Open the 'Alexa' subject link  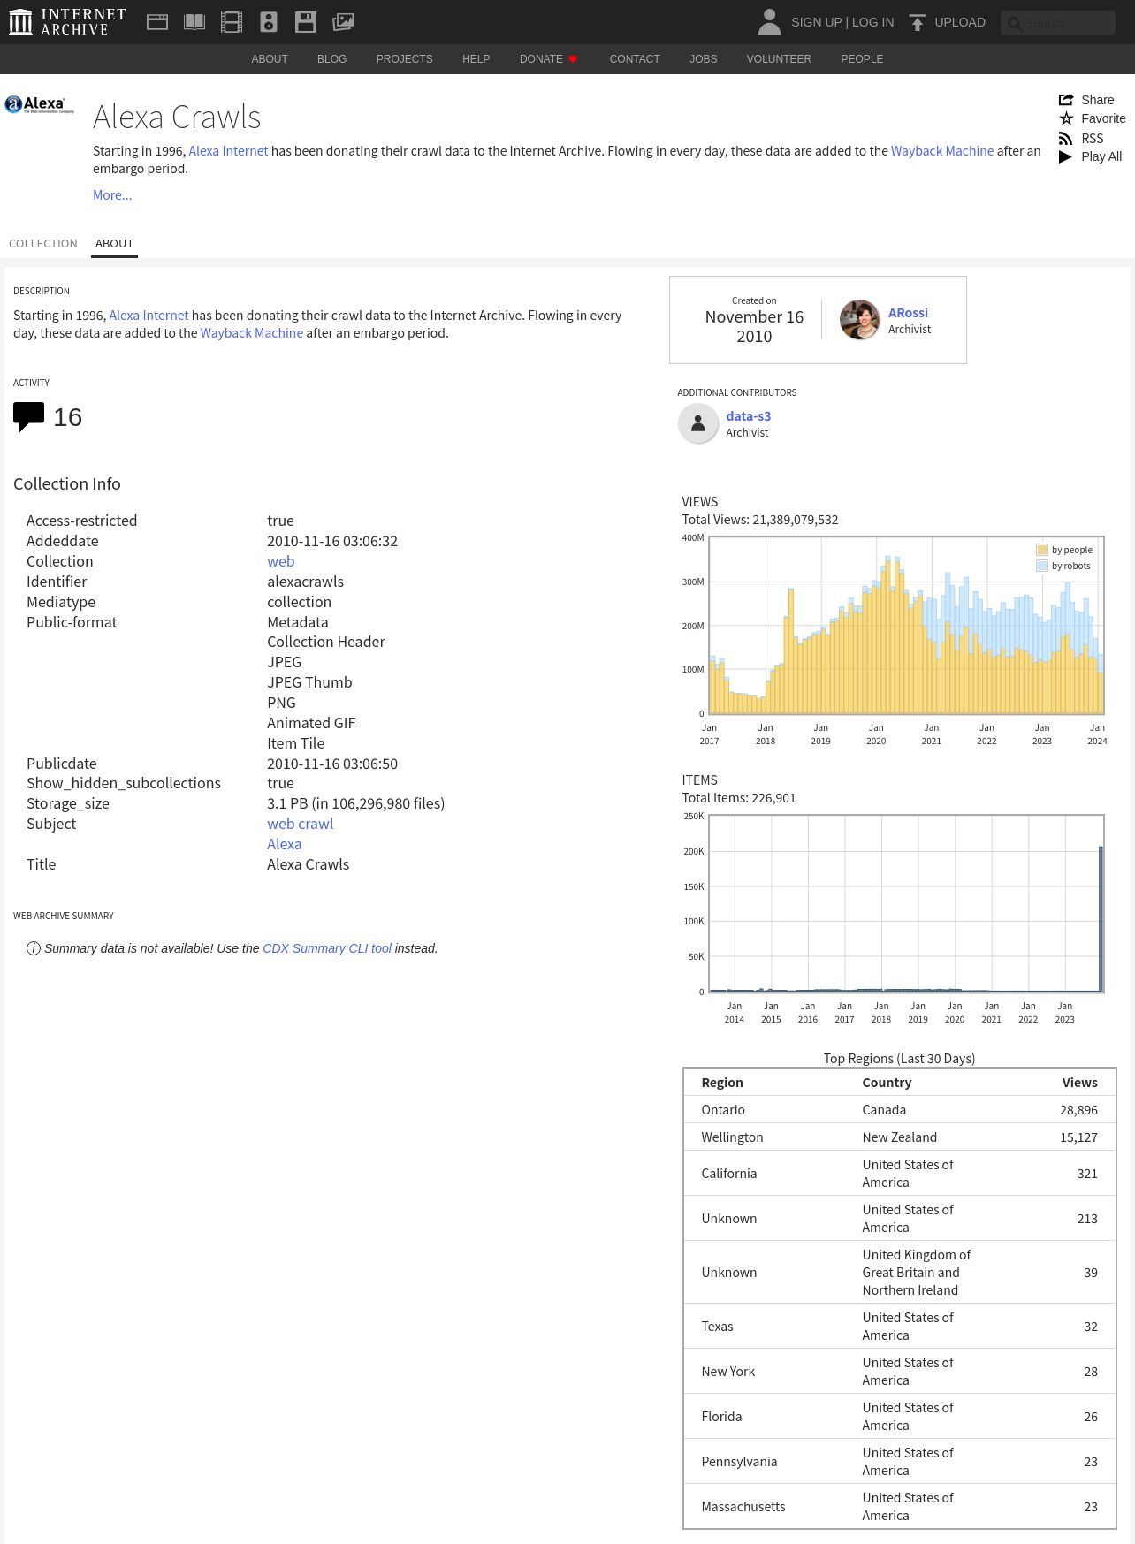285,844
